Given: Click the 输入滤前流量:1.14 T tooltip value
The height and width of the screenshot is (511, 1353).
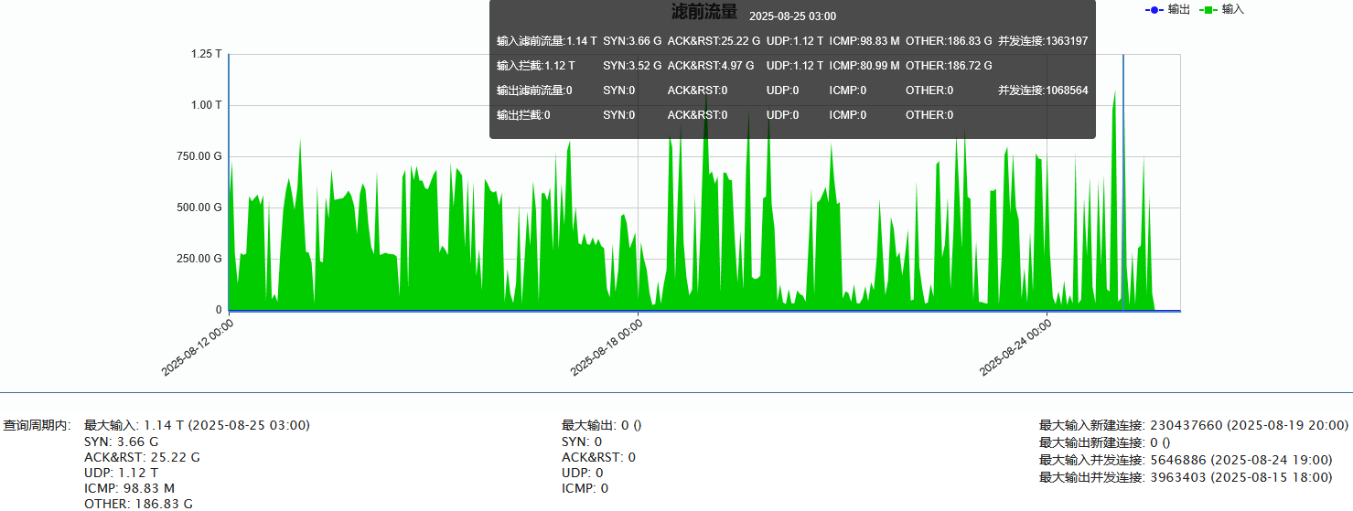Looking at the screenshot, I should click(x=546, y=41).
